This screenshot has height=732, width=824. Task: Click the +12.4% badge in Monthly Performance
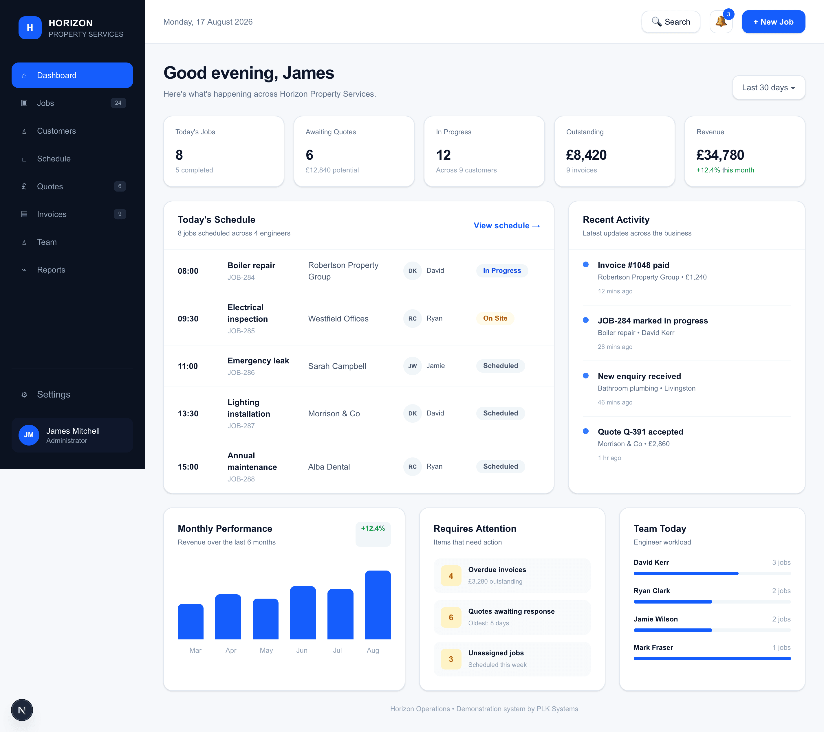373,534
